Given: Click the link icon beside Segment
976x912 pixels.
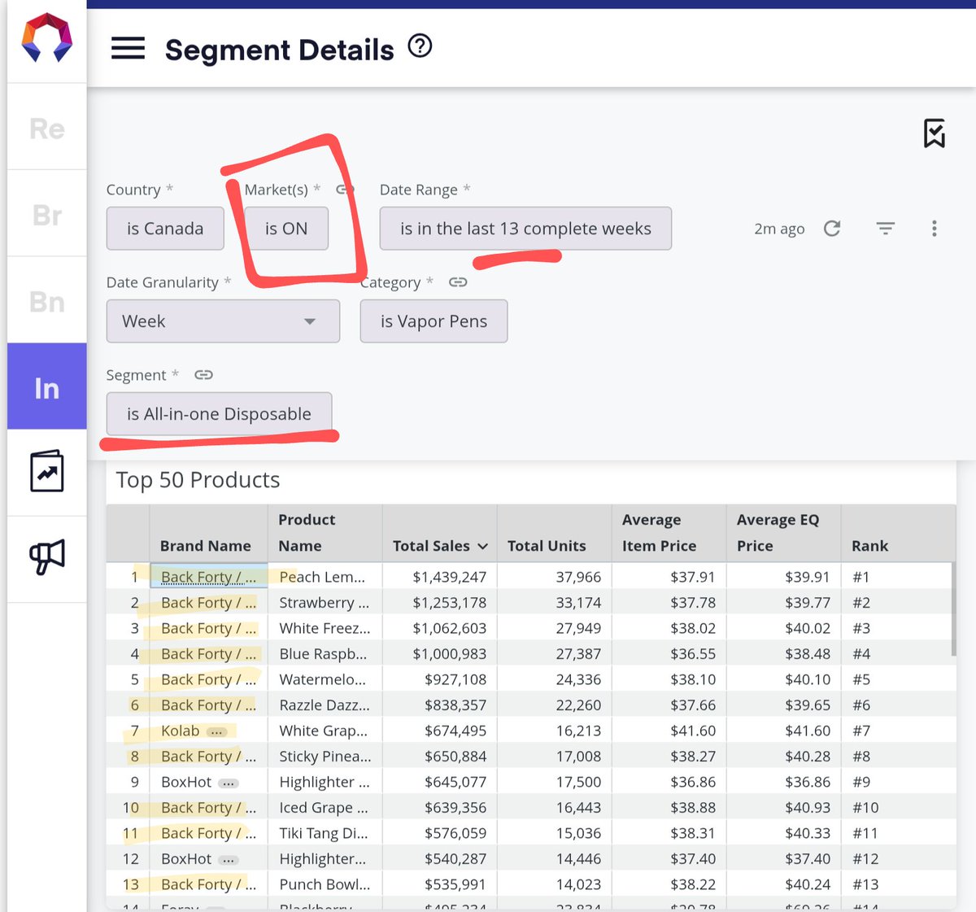Looking at the screenshot, I should click(x=203, y=375).
